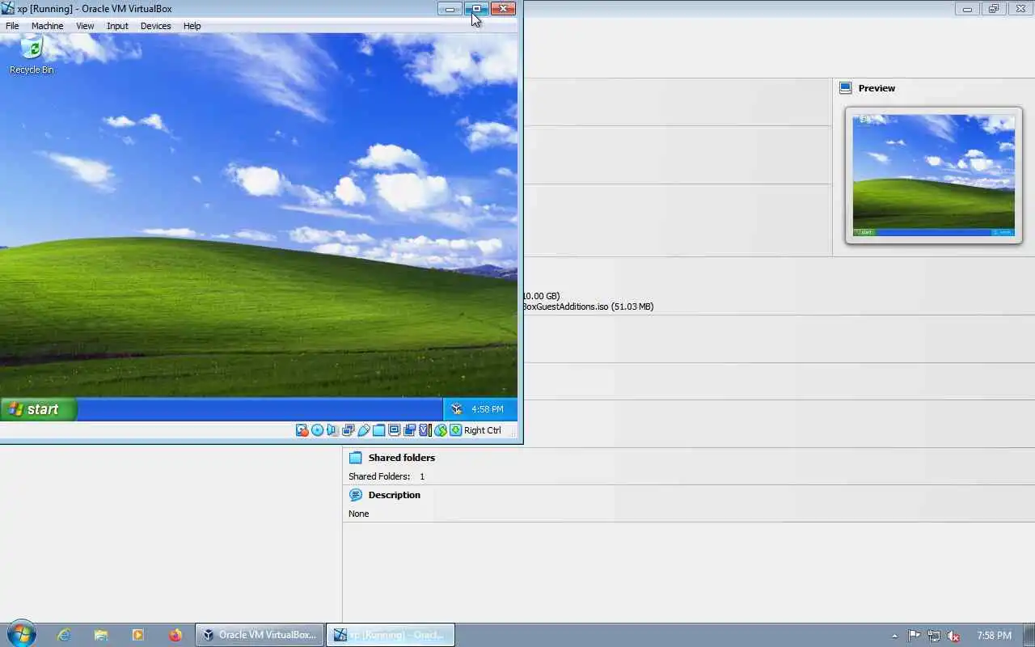The image size is (1035, 647).
Task: Click the mouse integration indicator in VM status bar
Action: 441,430
